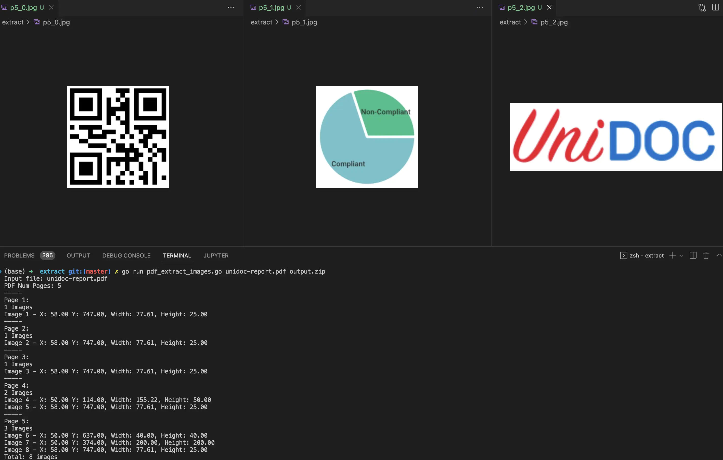Screen dimensions: 723x460
Task: Open the PROBLEMS tab showing 395 issues
Action: 19,255
